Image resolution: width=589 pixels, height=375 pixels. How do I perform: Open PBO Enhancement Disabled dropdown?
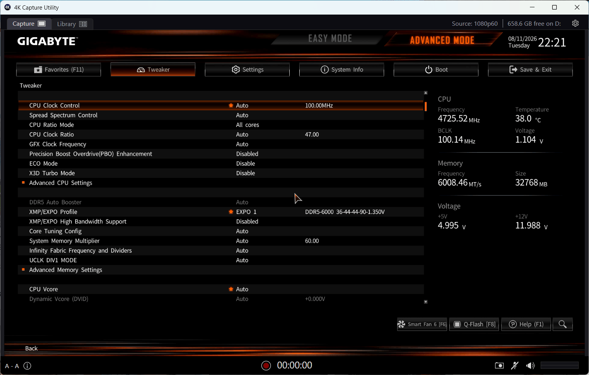(x=247, y=154)
